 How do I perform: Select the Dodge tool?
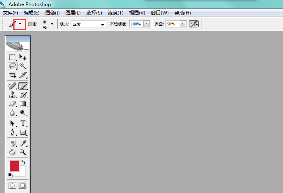point(23,112)
